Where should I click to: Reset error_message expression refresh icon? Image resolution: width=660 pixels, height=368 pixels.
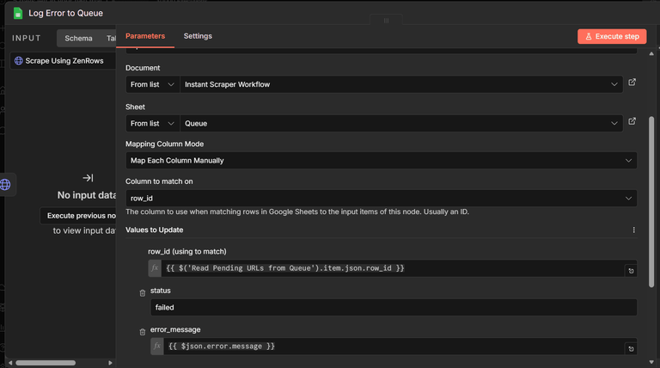coord(631,348)
